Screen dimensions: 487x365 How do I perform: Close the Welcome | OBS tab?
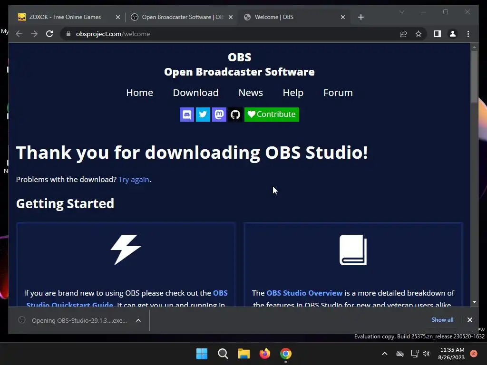pyautogui.click(x=343, y=18)
